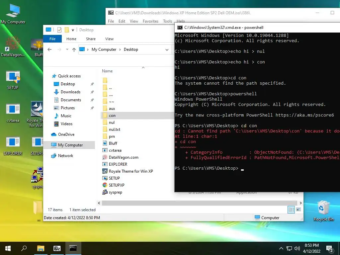Viewport: 340px width, 255px height.
Task: Click the Windows Start button
Action: (x=8, y=248)
